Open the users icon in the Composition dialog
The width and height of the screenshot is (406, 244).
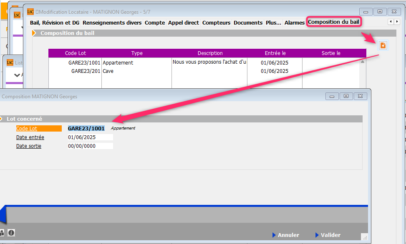click(2, 233)
